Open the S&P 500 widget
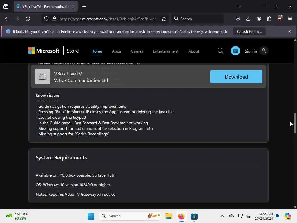 [x=17, y=216]
